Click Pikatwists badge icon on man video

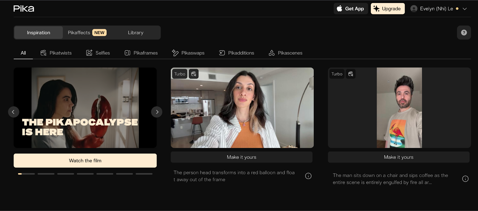(351, 74)
